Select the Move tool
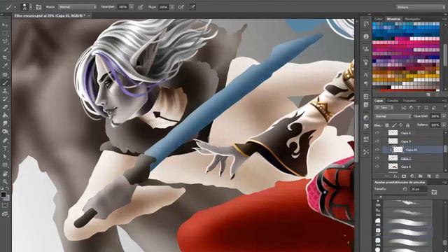Image resolution: width=448 pixels, height=252 pixels. click(x=5, y=25)
